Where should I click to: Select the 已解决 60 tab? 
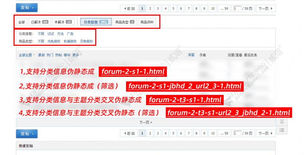pyautogui.click(x=40, y=22)
